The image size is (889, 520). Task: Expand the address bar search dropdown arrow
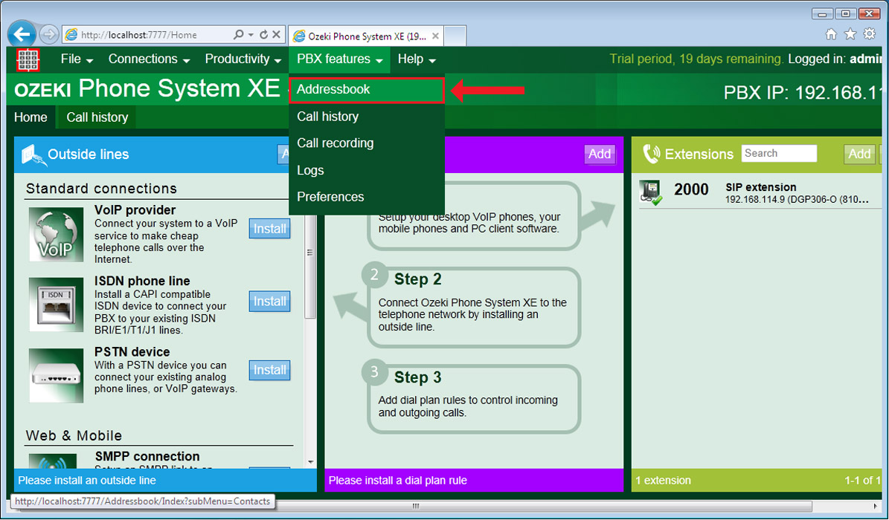tap(251, 35)
